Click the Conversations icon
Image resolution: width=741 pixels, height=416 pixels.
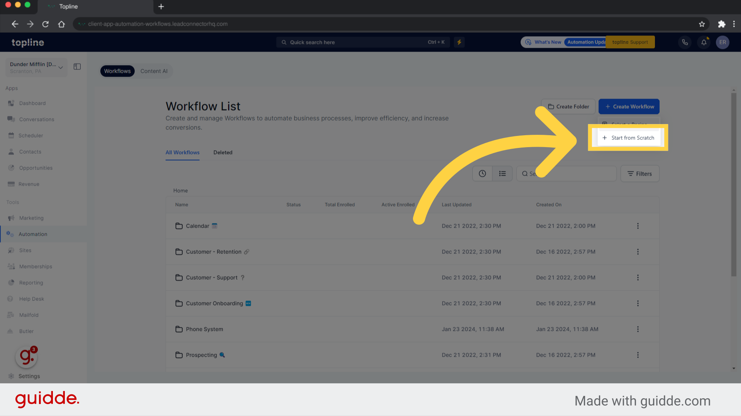tap(11, 119)
